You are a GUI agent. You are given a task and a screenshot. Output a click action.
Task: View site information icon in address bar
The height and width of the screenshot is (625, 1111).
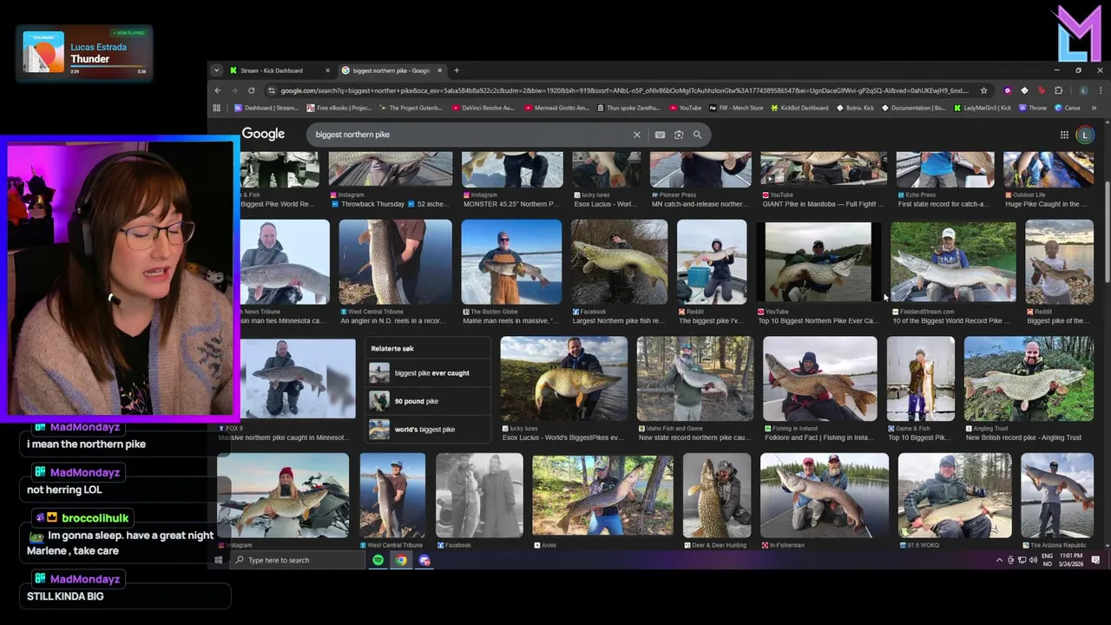[x=271, y=90]
